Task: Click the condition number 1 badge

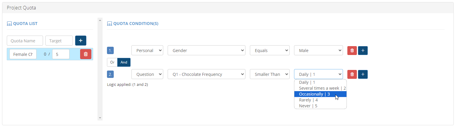Action: pos(110,51)
